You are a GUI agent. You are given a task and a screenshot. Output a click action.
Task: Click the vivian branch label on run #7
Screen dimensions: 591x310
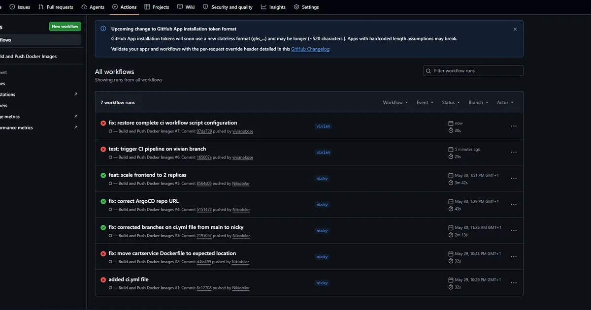click(323, 126)
